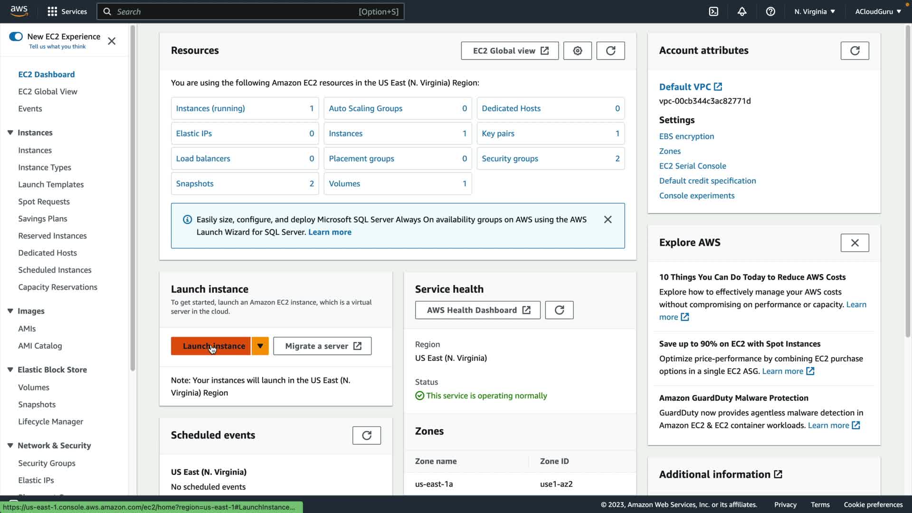This screenshot has height=513, width=912.
Task: Go to Security Groups in sidebar
Action: pos(47,463)
